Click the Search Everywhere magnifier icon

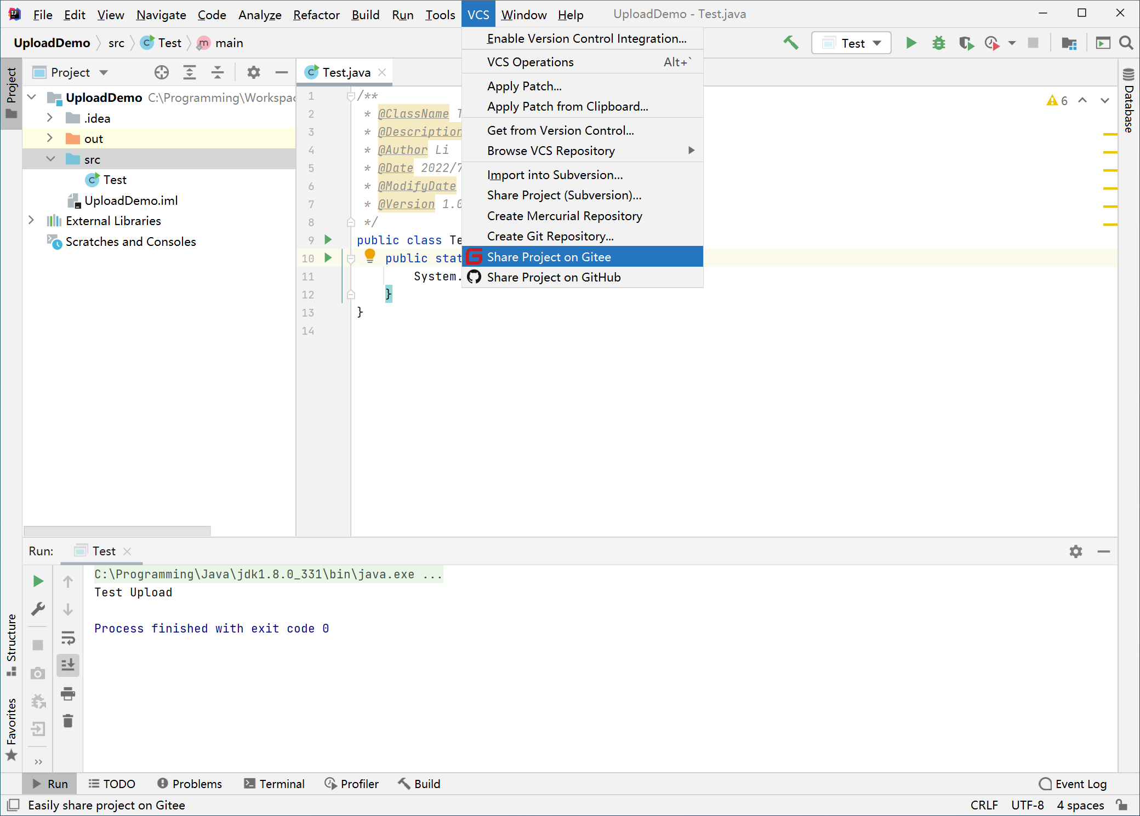click(x=1126, y=43)
